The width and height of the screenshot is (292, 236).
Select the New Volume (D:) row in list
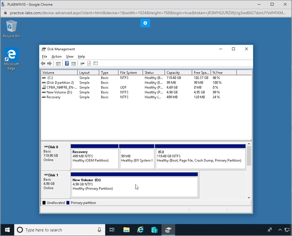(x=146, y=92)
